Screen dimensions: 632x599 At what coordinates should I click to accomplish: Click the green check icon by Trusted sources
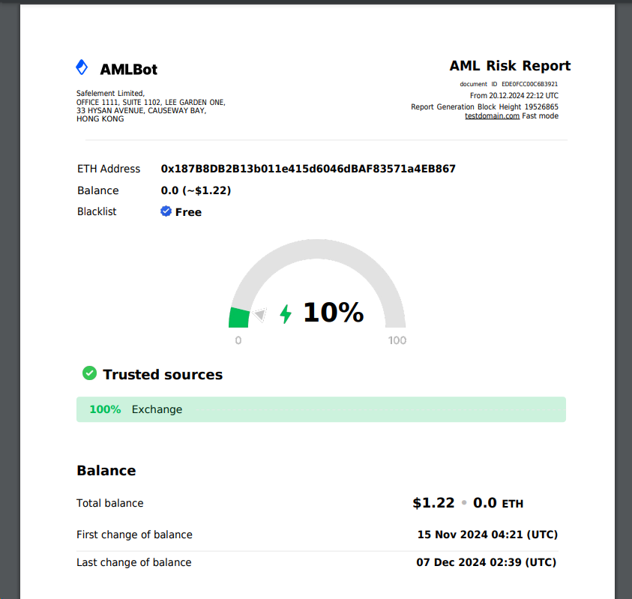(x=89, y=373)
